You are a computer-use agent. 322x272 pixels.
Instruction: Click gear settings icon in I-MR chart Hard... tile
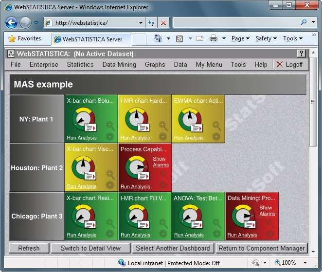point(162,136)
